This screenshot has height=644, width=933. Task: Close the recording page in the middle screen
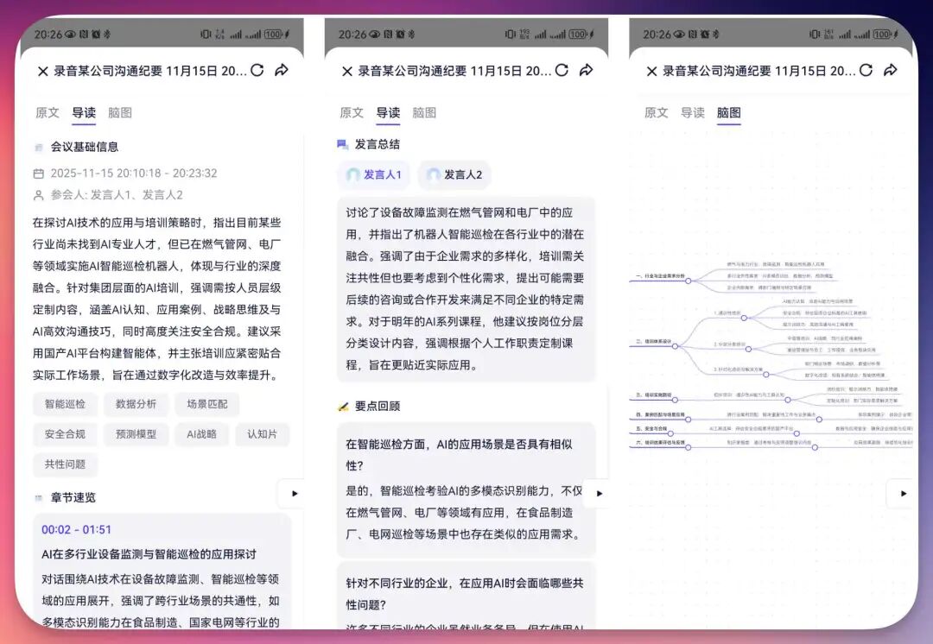[x=347, y=72]
